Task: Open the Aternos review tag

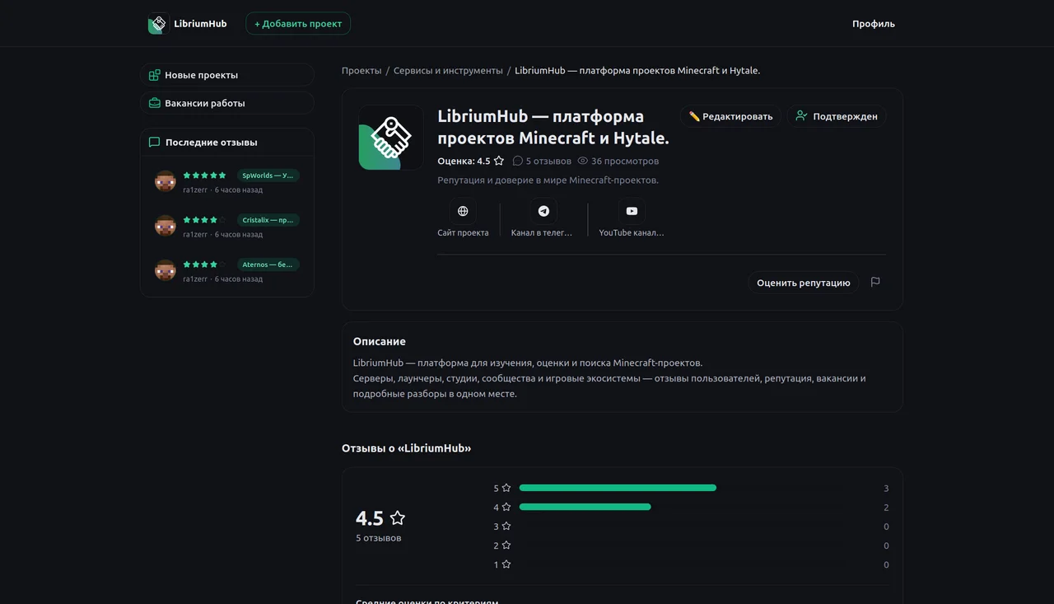Action: (x=268, y=265)
